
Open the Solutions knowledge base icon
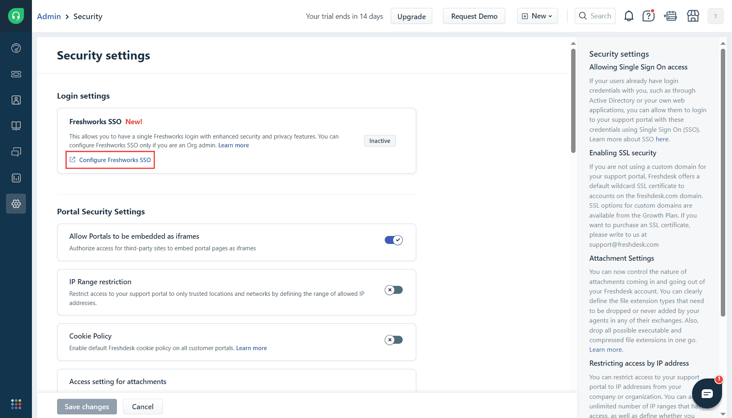(x=16, y=126)
